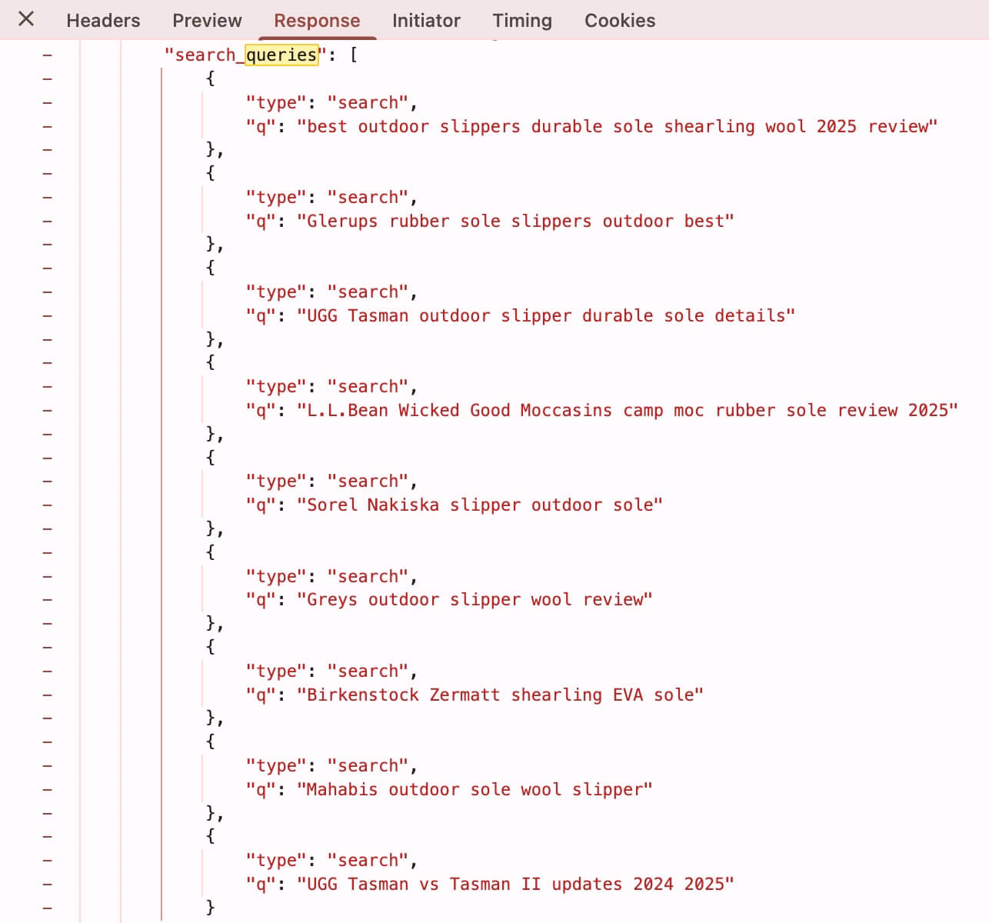Switch to the Headers tab
This screenshot has height=923, width=989.
click(x=103, y=21)
